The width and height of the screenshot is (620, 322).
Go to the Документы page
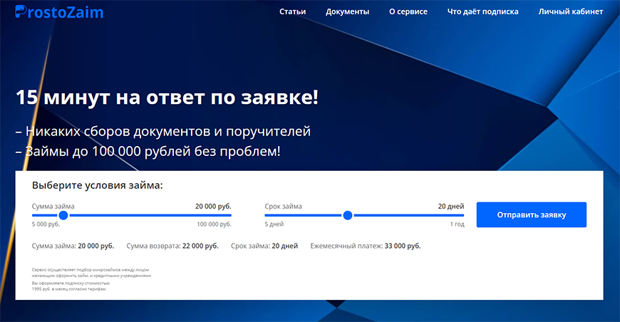pos(347,12)
